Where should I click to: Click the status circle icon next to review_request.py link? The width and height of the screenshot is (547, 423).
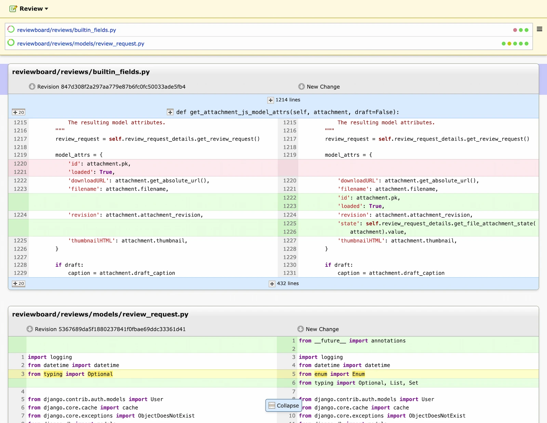click(x=11, y=42)
